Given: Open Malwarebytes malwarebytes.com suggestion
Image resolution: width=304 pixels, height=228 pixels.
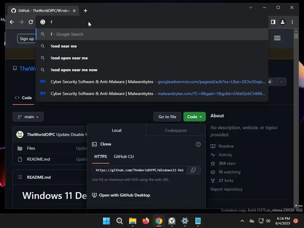Looking at the screenshot, I should coord(152,94).
